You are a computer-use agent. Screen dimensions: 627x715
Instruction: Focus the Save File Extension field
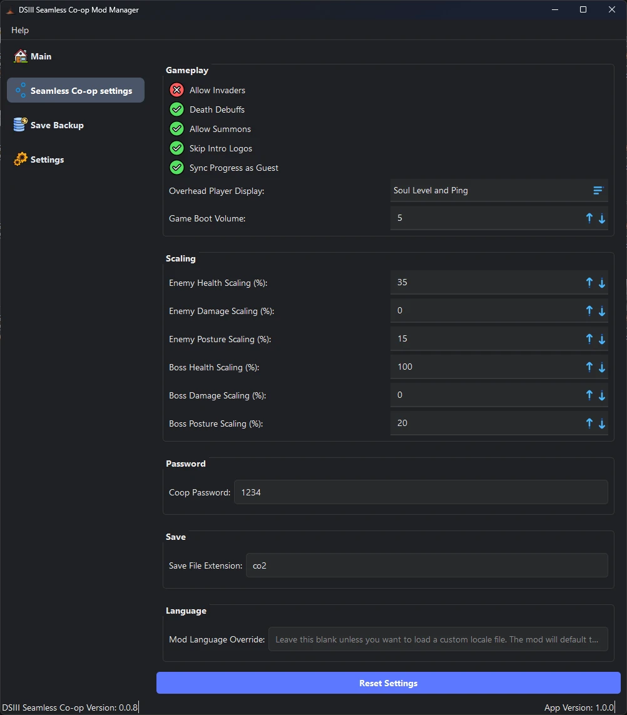(427, 565)
